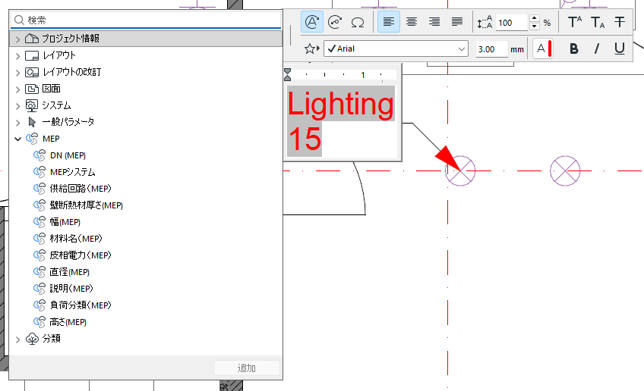Align text left
This screenshot has width=644, height=391.
click(x=389, y=22)
